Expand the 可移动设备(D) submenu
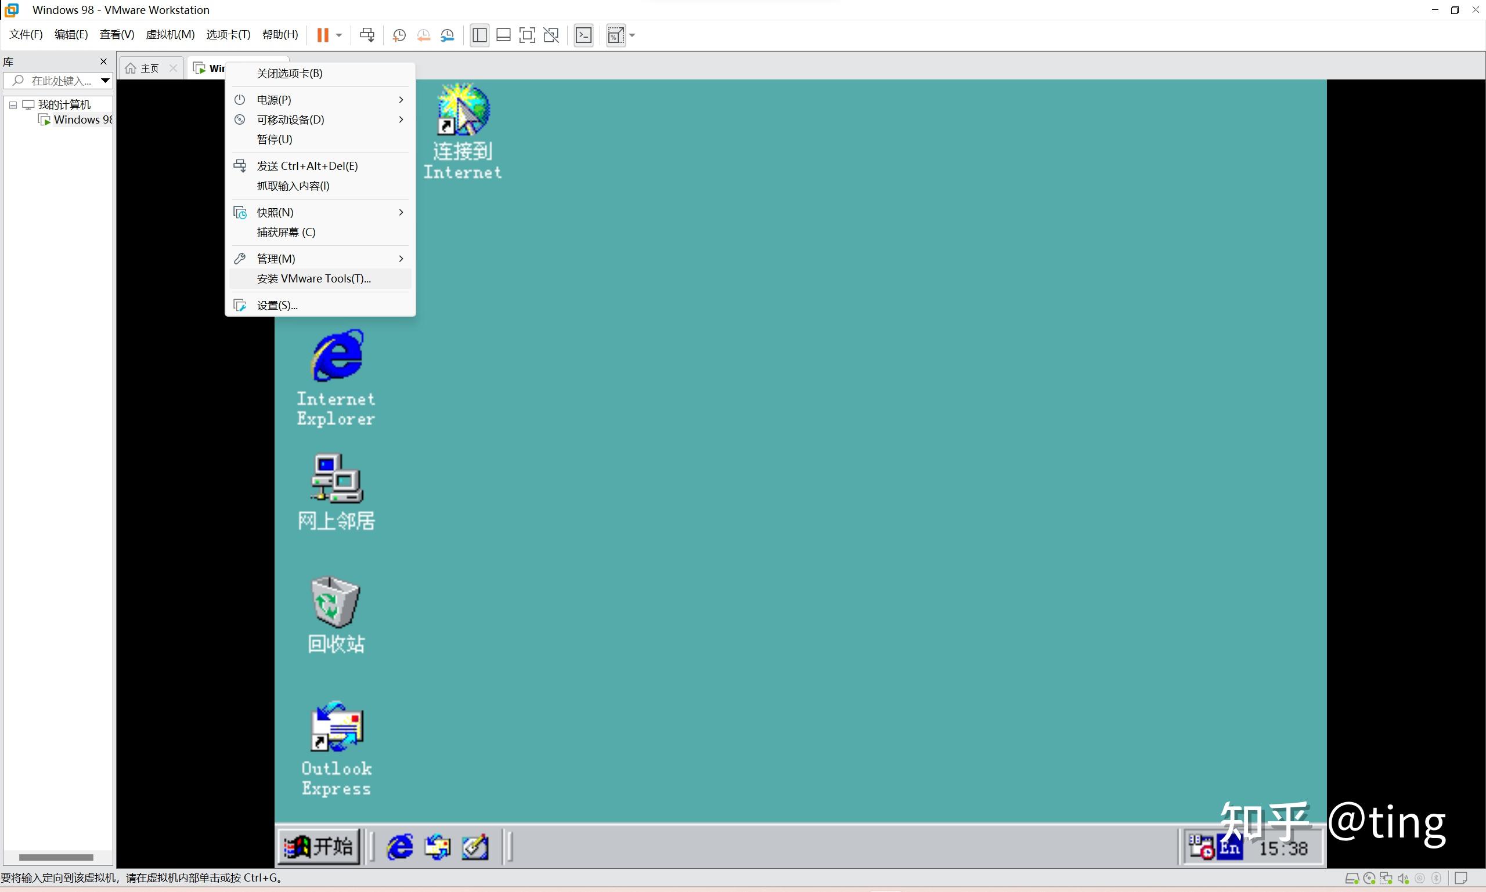 tap(320, 119)
